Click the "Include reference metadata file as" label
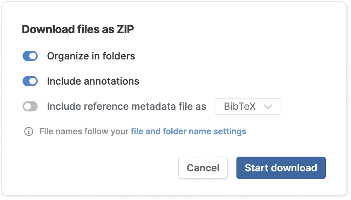The width and height of the screenshot is (351, 200). click(126, 107)
